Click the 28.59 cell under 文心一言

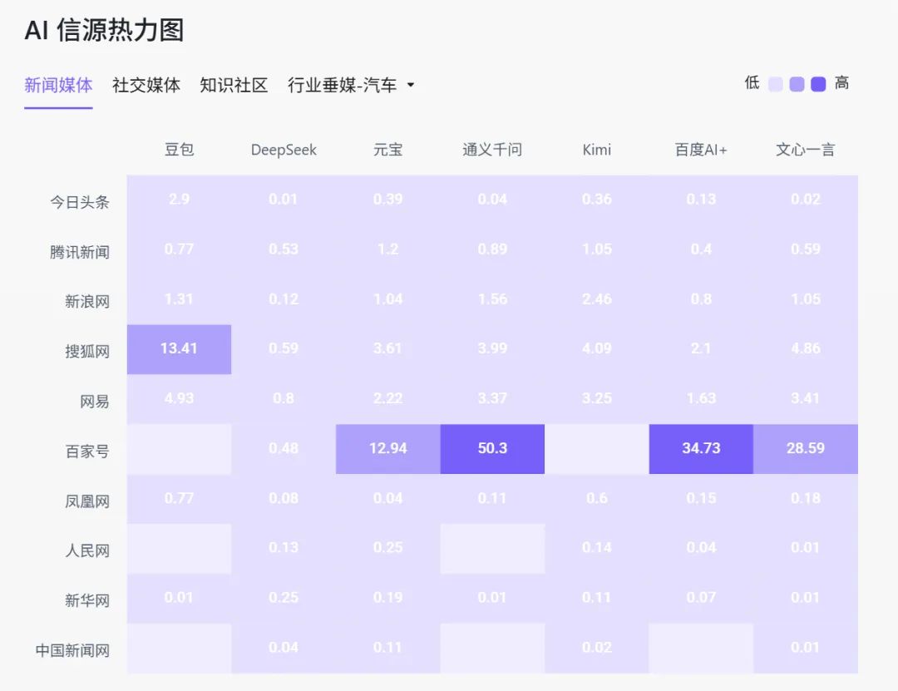pyautogui.click(x=805, y=449)
